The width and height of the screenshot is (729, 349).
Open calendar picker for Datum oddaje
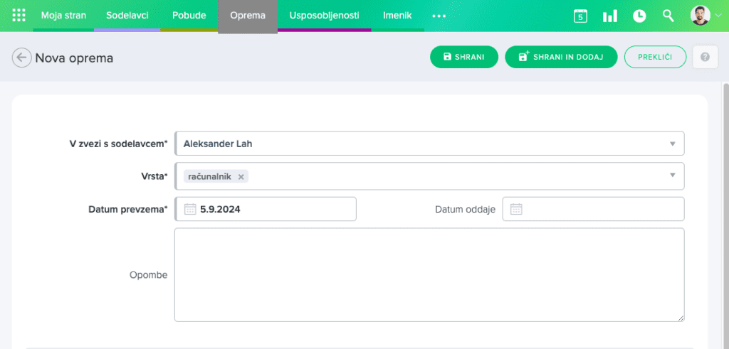point(516,209)
